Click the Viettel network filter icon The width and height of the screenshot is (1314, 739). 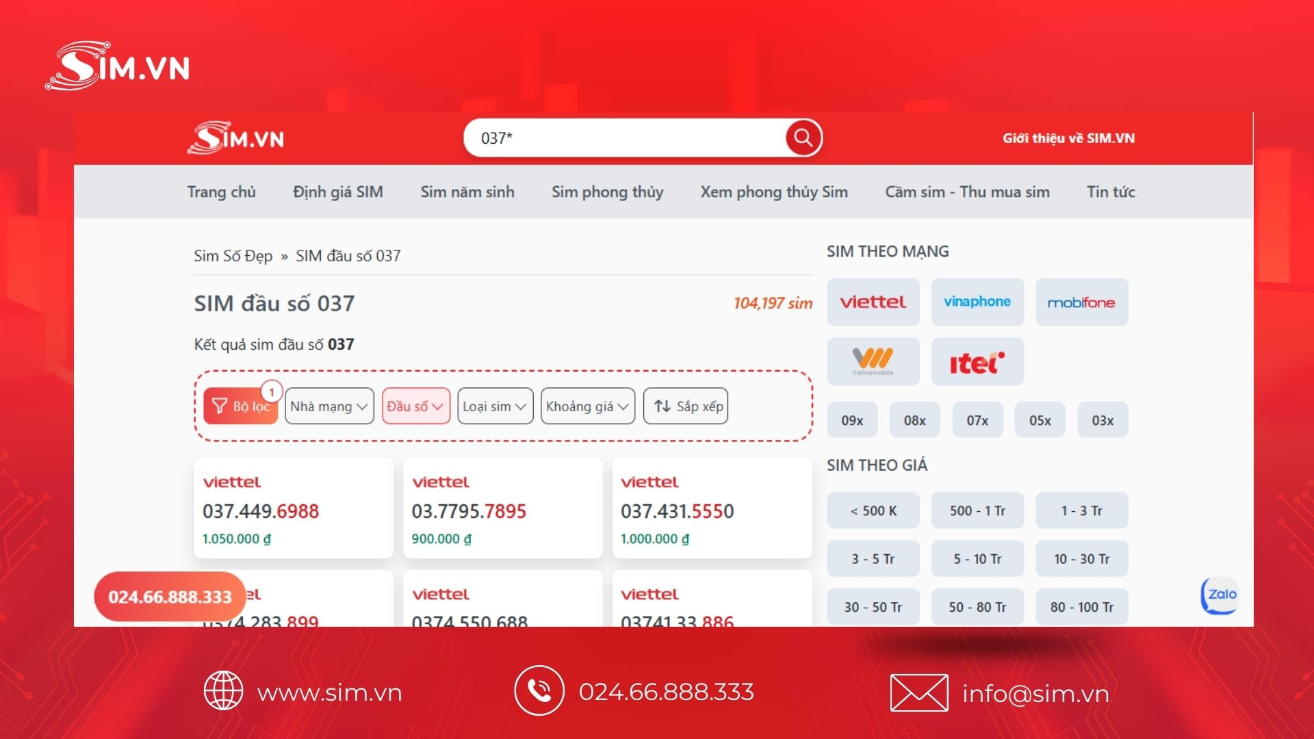point(873,302)
